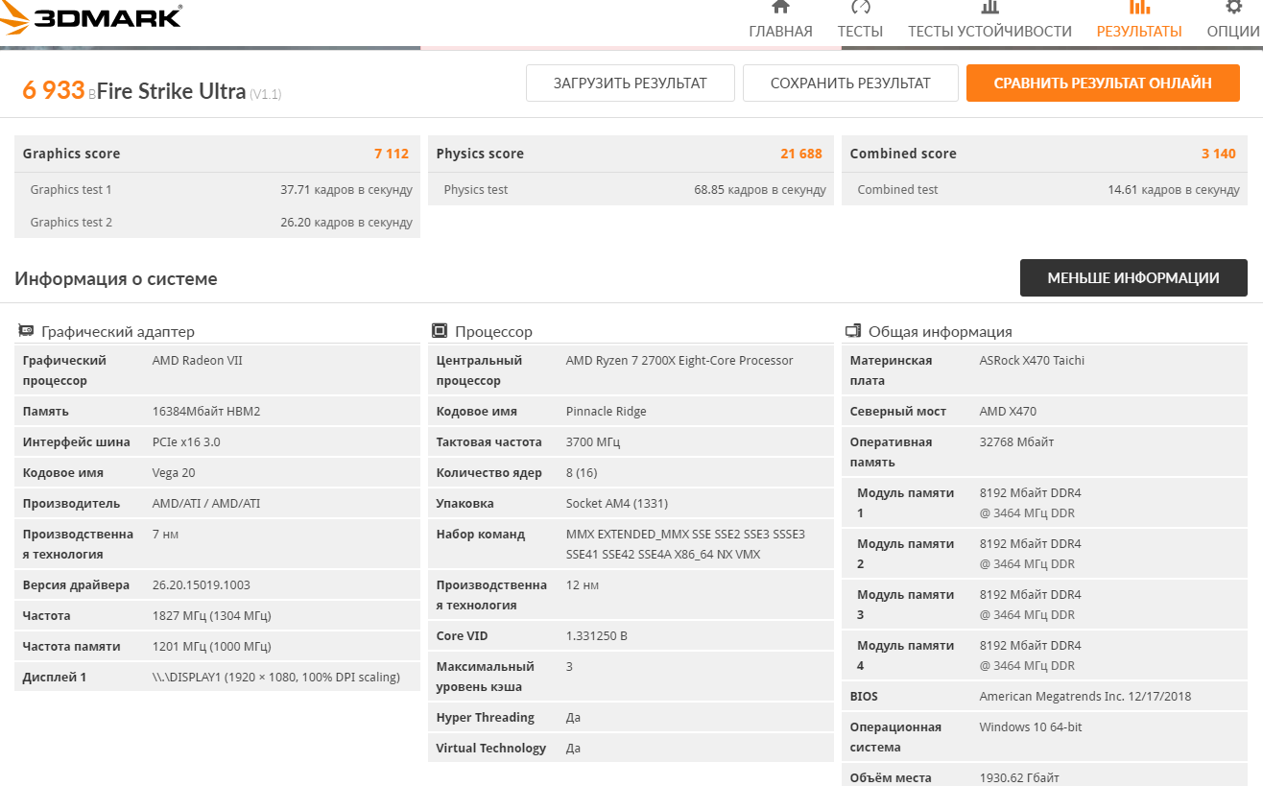Click the Pinnacle Ridge codename

coord(607,412)
